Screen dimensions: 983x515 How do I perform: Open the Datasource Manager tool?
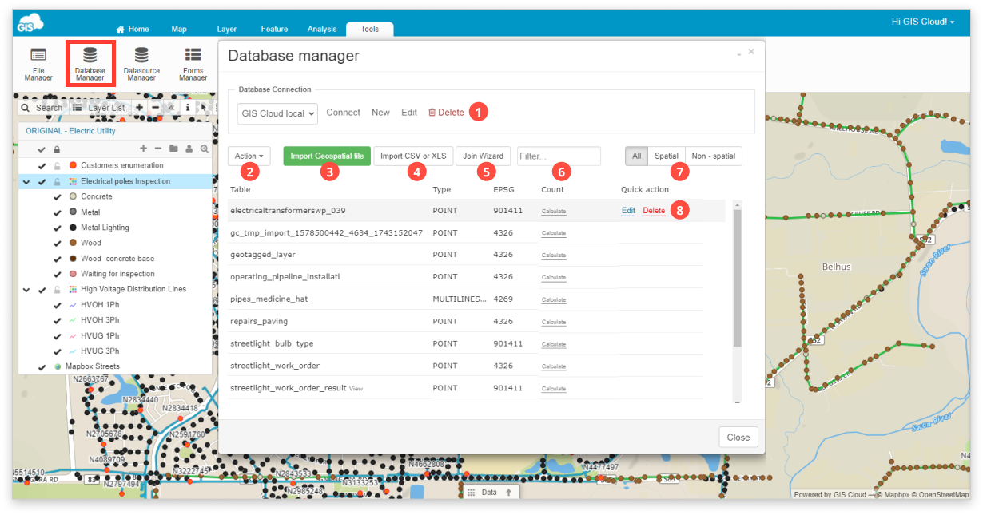click(141, 64)
